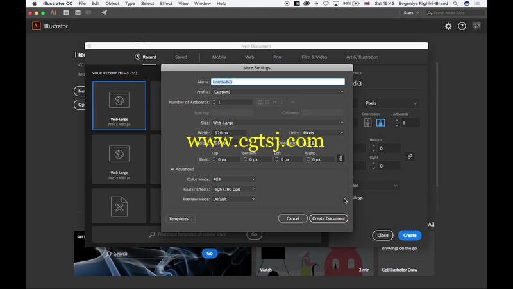Open the Apple menu
The height and width of the screenshot is (289, 513).
35,4
